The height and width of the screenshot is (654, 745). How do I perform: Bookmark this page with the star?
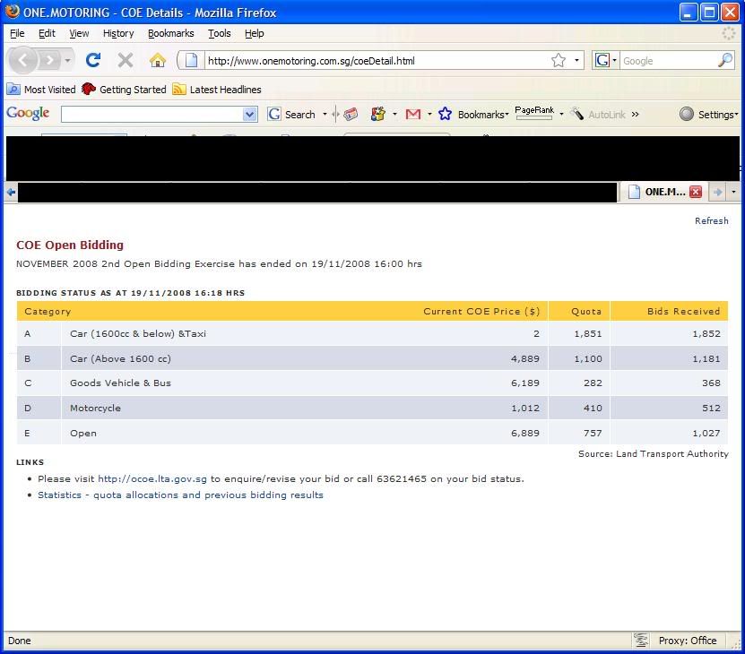coord(559,60)
